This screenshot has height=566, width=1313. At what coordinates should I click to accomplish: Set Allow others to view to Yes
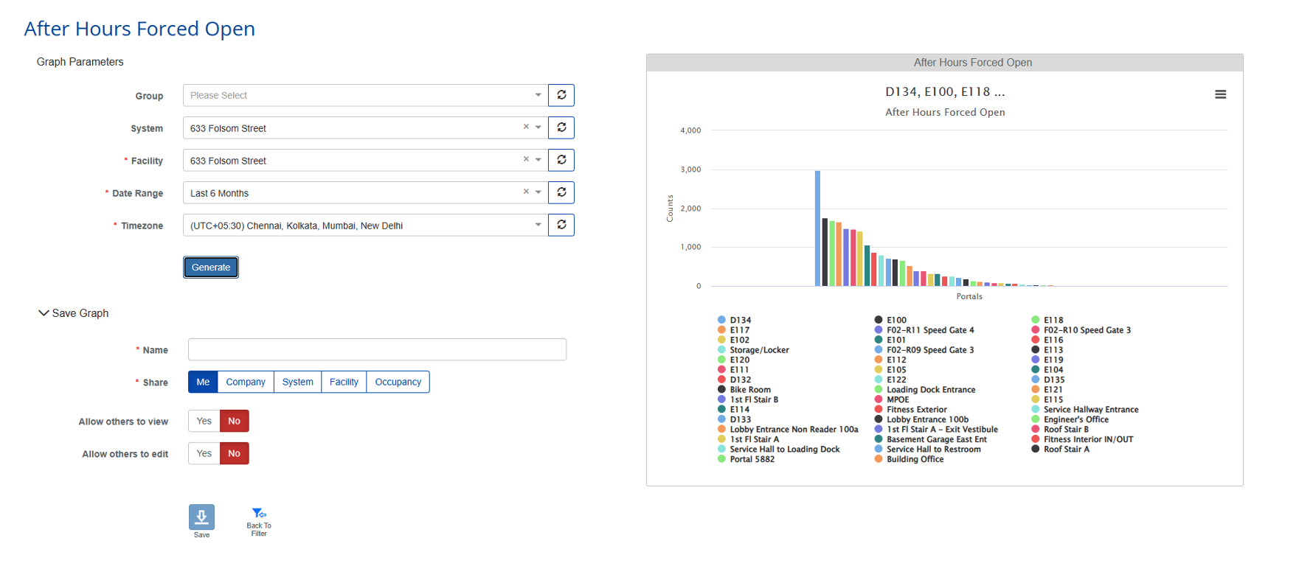(204, 421)
